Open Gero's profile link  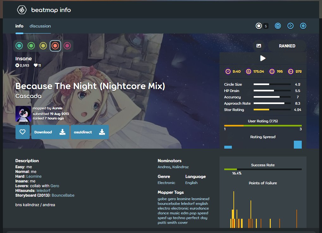[x=55, y=186]
